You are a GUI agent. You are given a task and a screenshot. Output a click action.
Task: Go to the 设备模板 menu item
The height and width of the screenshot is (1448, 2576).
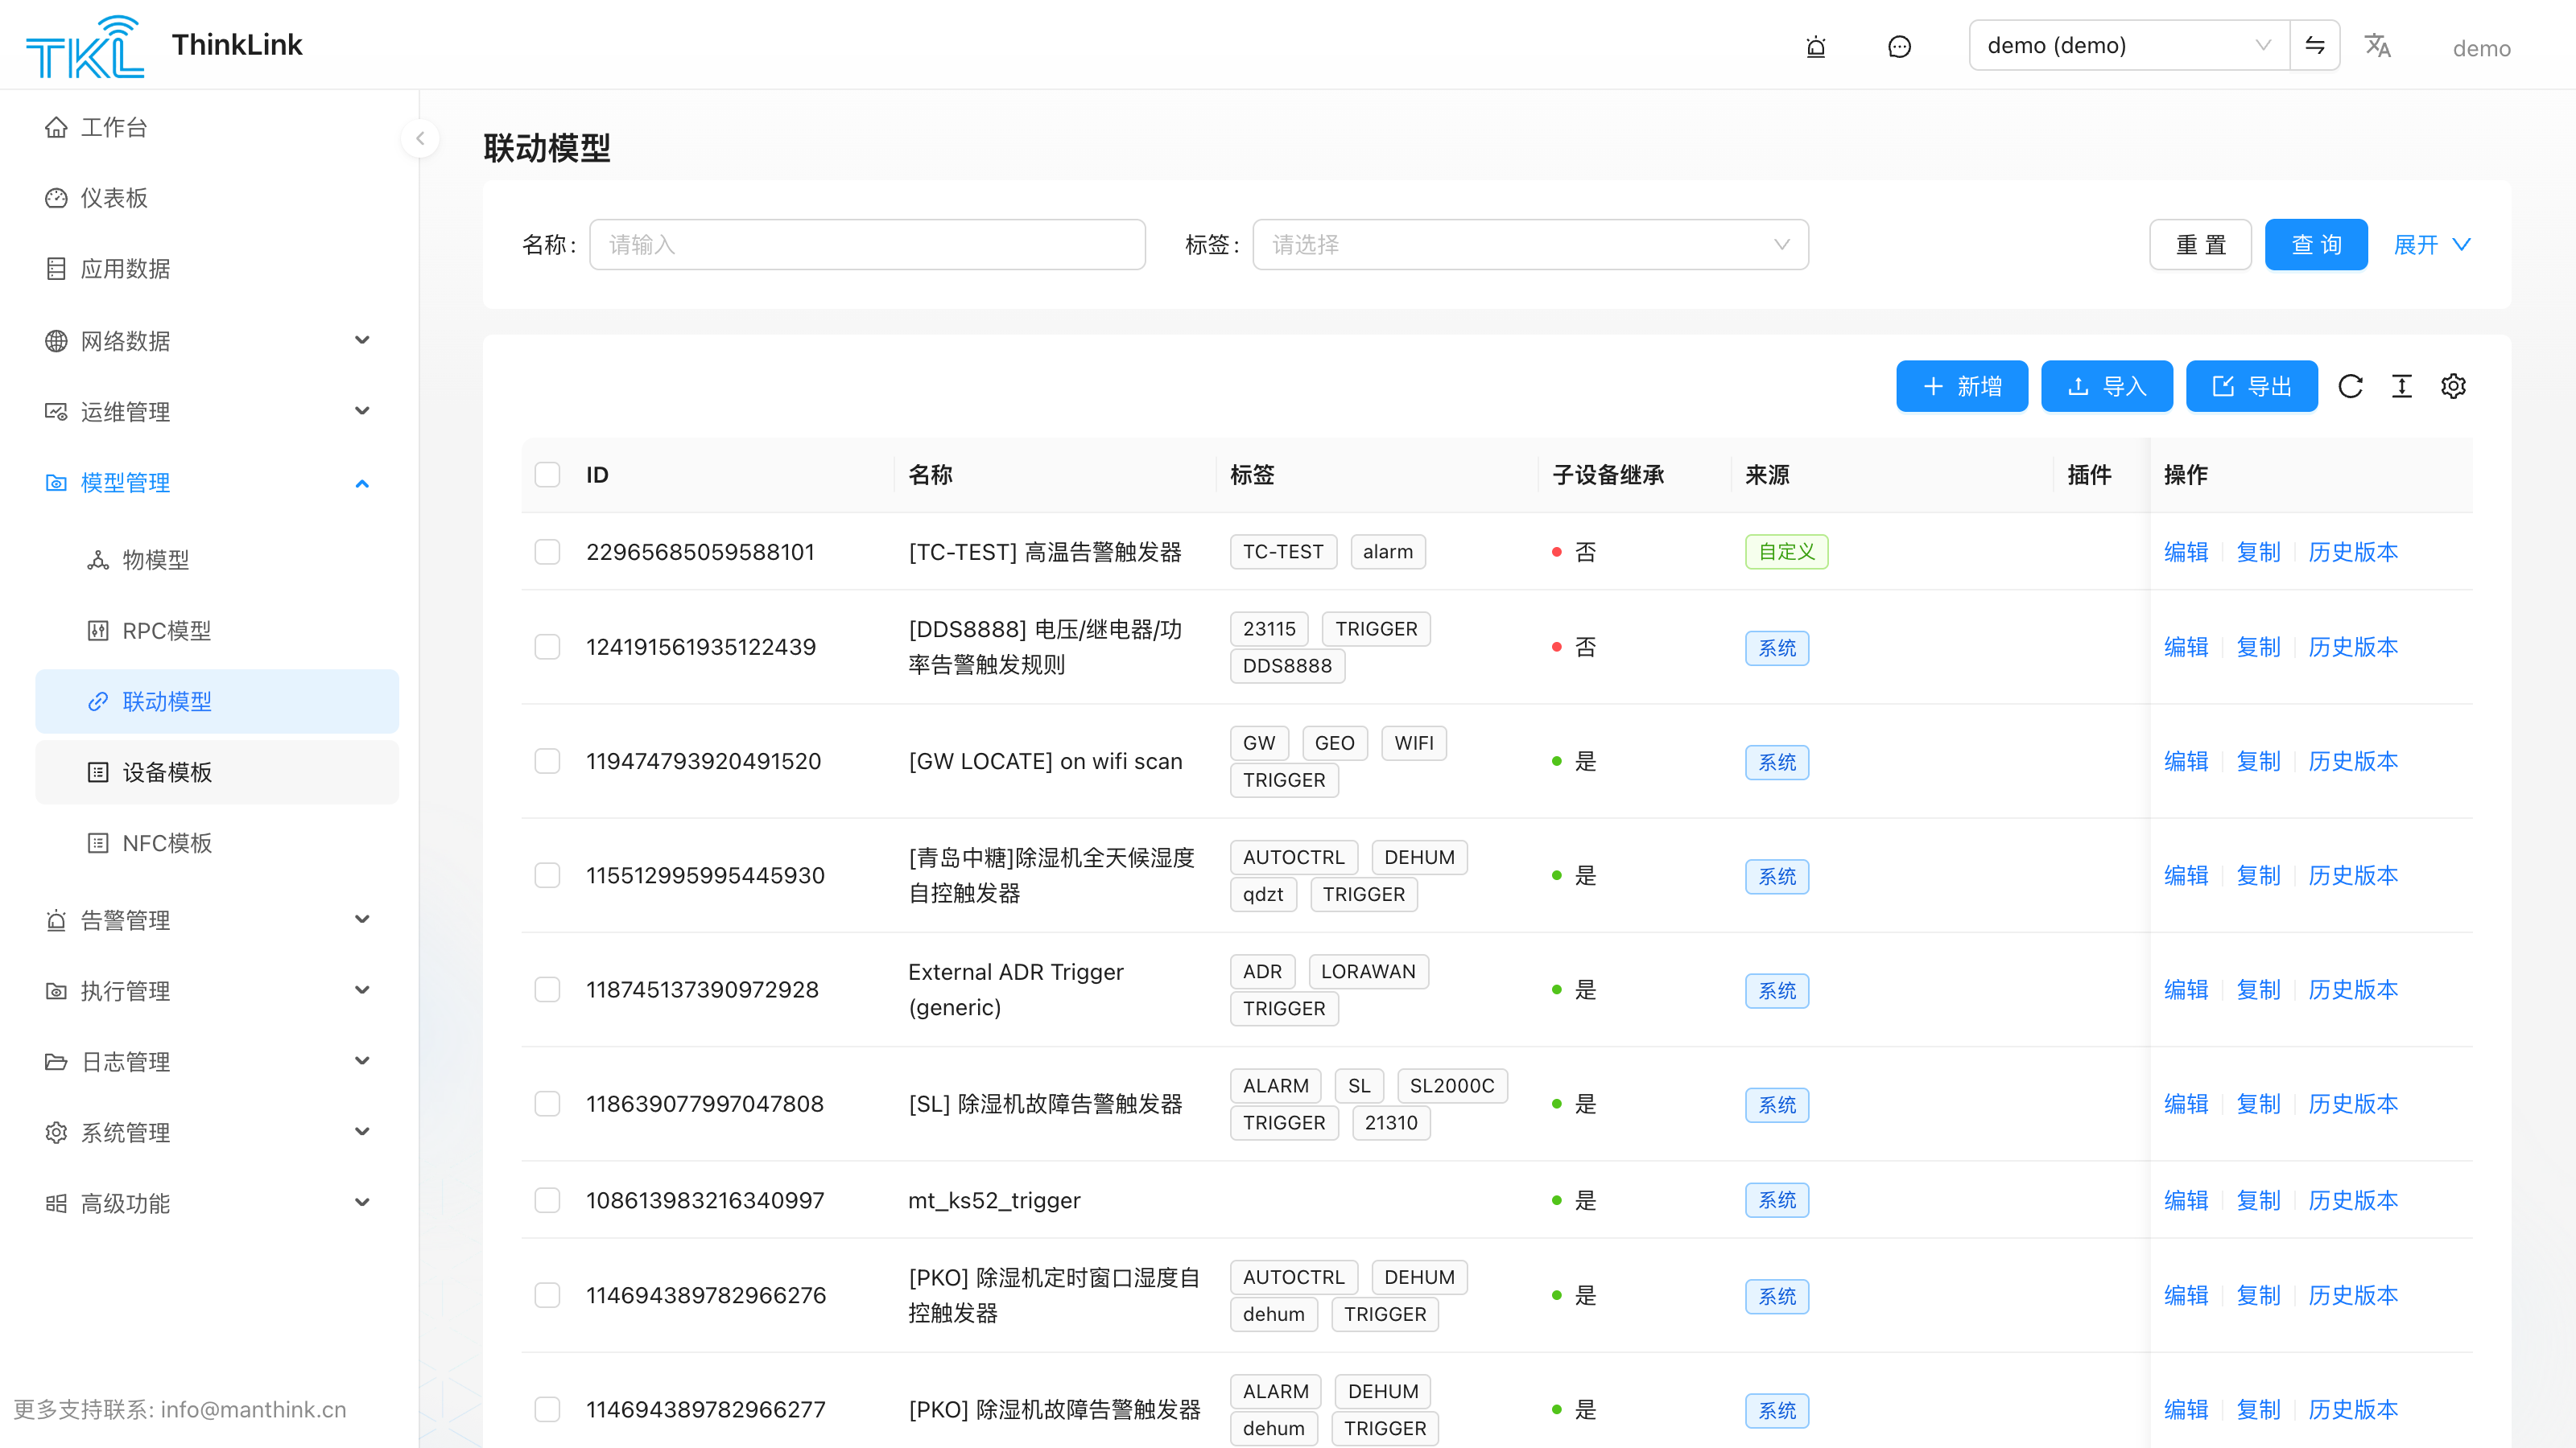217,771
